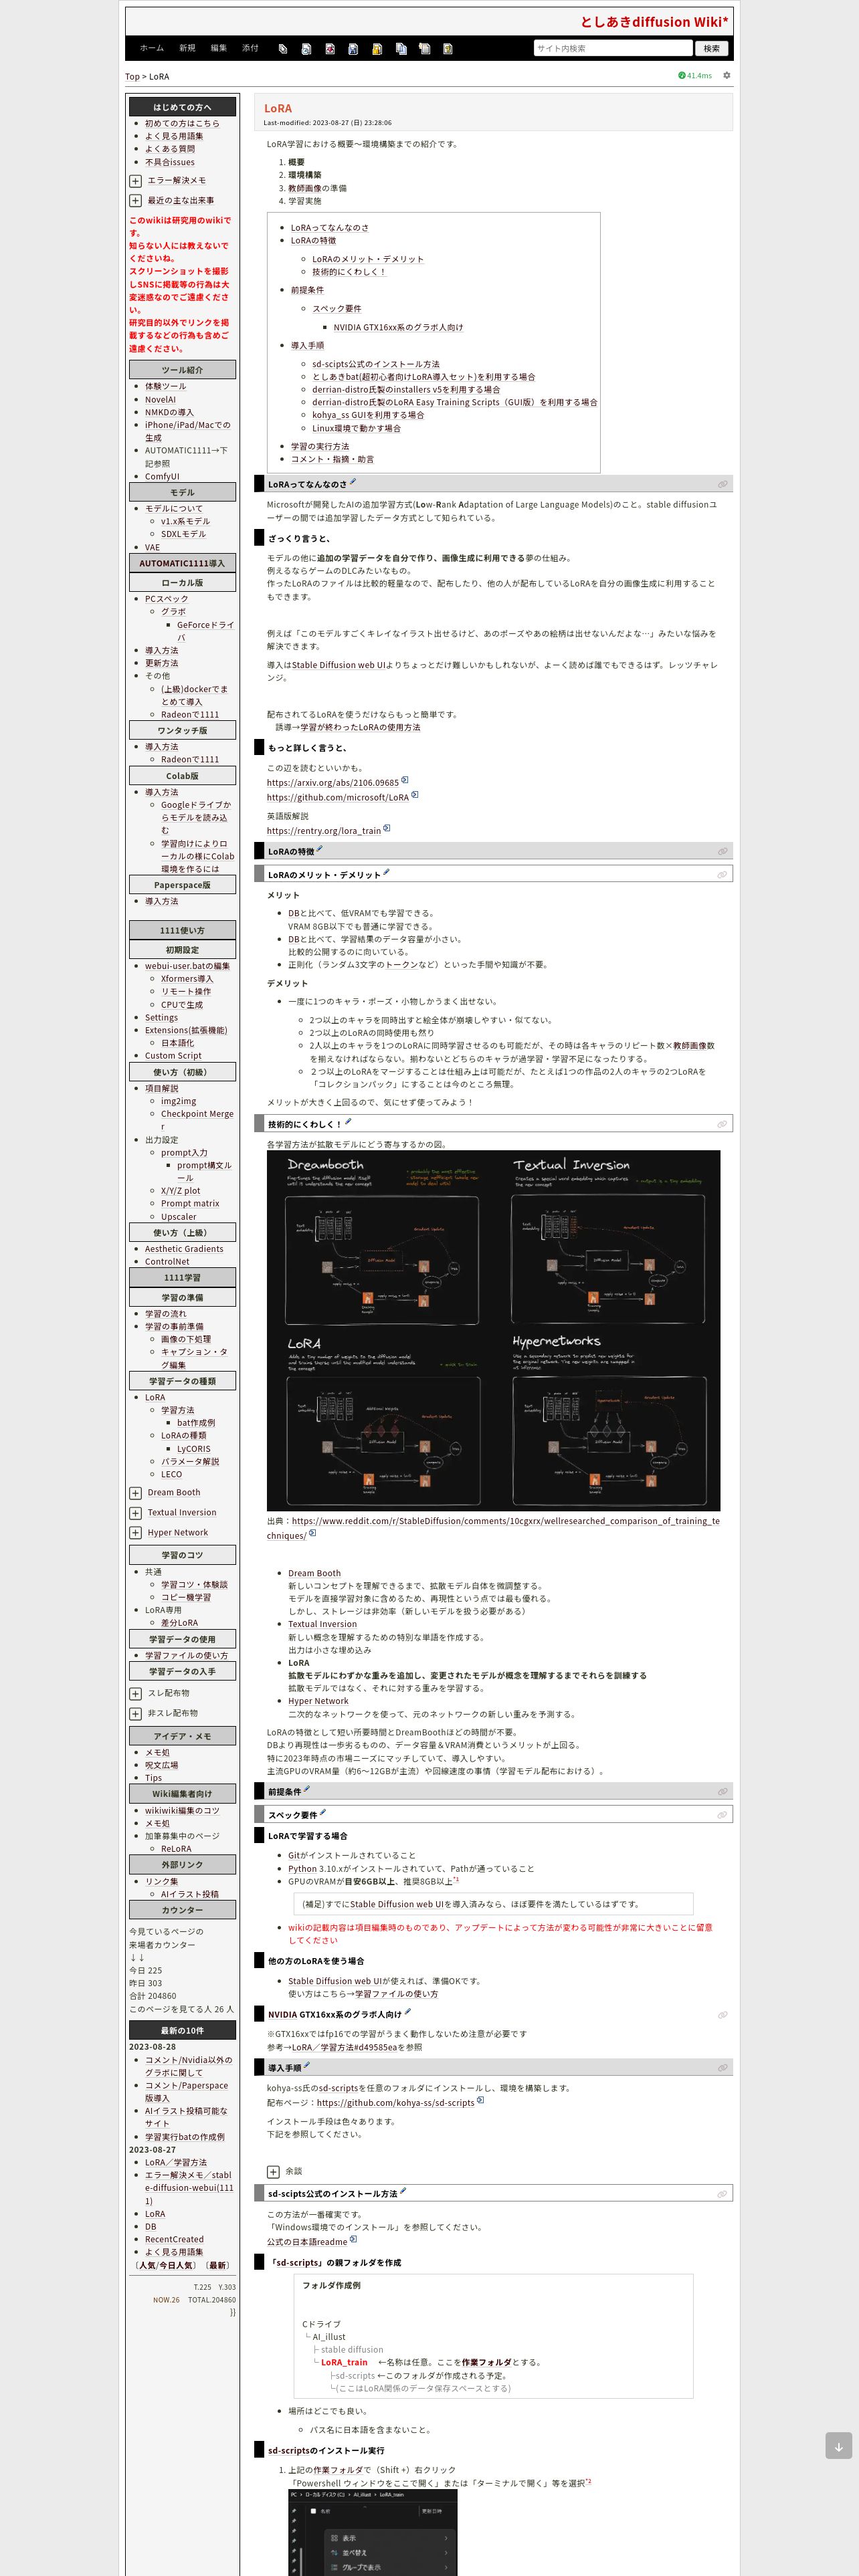Jump to kohya_ss GUIを利用する場合 in contents
Image resolution: width=859 pixels, height=2576 pixels.
(368, 415)
